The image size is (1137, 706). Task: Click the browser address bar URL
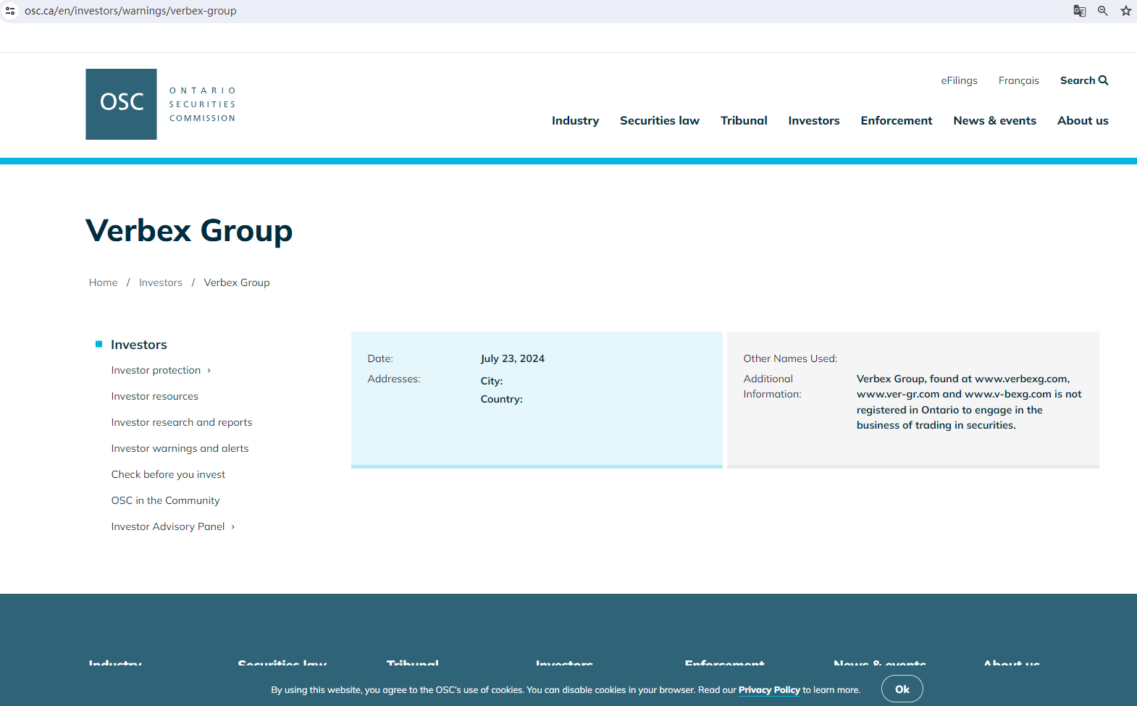pos(130,11)
